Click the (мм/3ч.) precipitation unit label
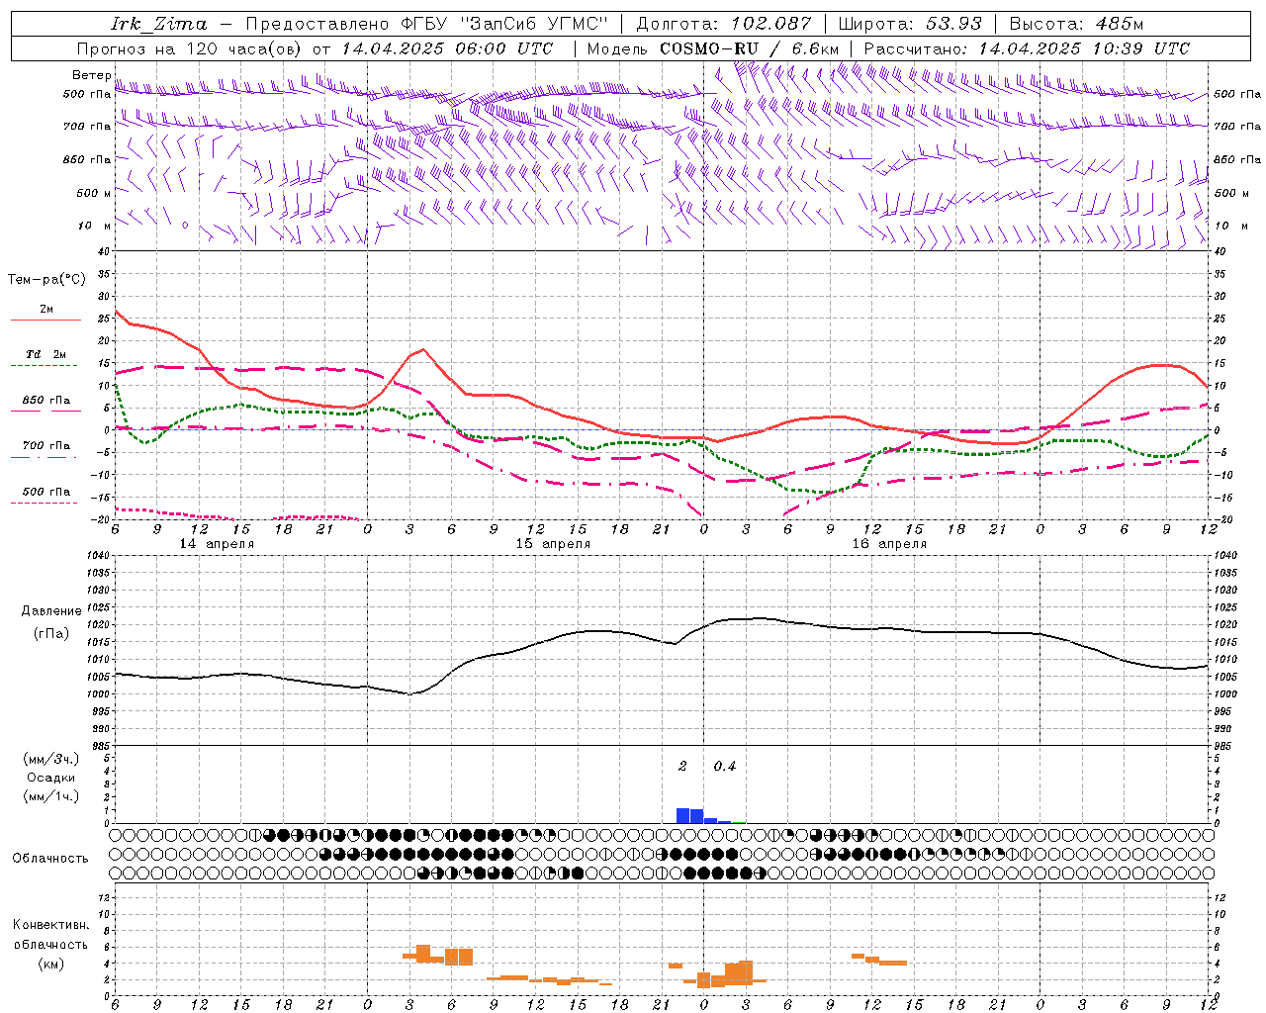The height and width of the screenshot is (1013, 1266). point(51,759)
